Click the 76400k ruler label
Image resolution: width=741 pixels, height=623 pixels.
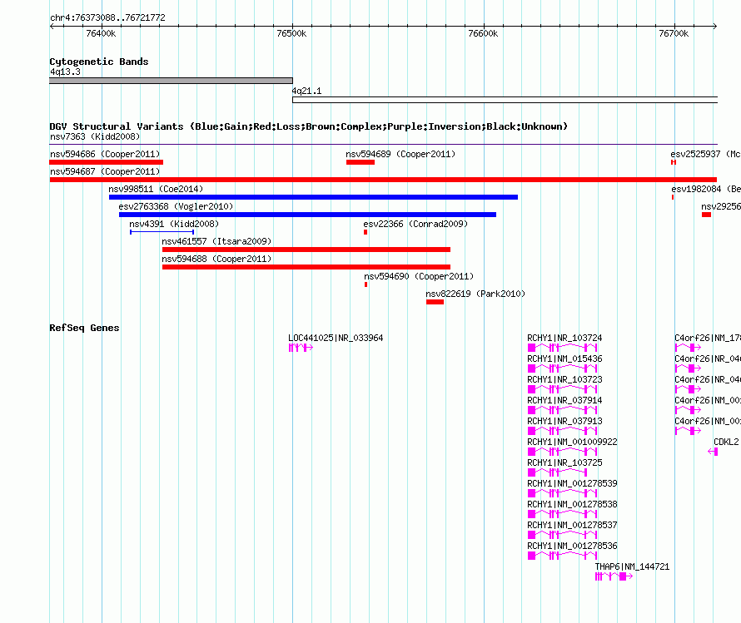101,33
